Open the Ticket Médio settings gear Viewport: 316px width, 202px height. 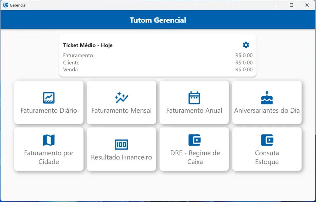tap(246, 45)
